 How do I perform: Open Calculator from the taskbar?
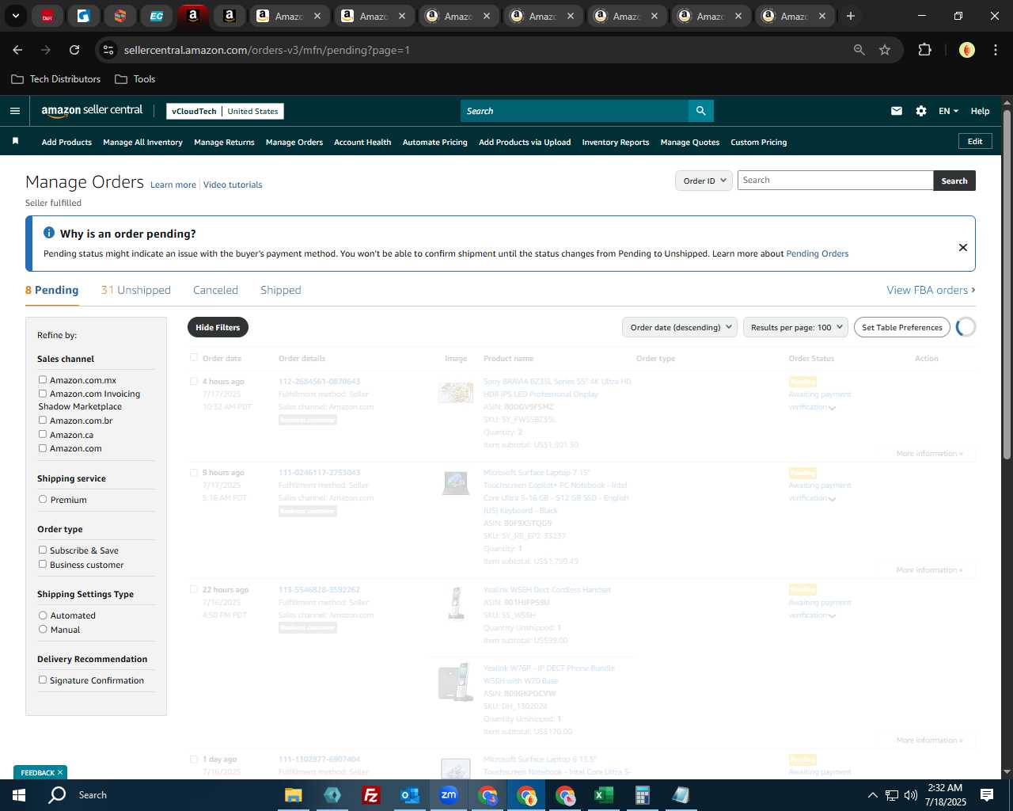coord(643,795)
